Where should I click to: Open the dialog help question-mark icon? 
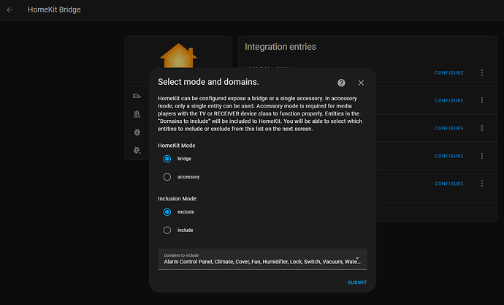(x=341, y=83)
